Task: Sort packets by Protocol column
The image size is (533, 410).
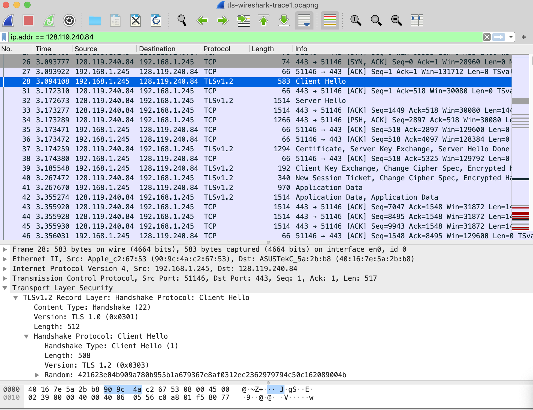Action: tap(225, 49)
